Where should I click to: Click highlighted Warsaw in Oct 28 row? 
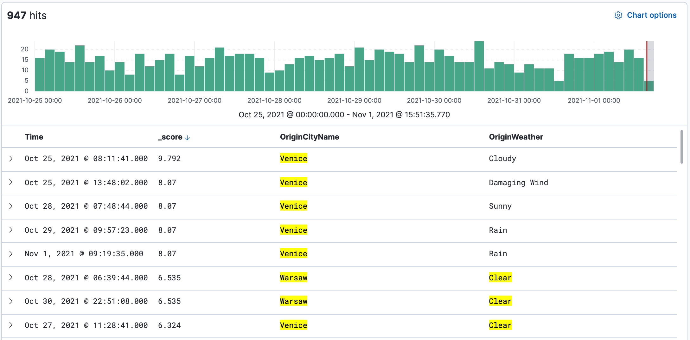[293, 278]
